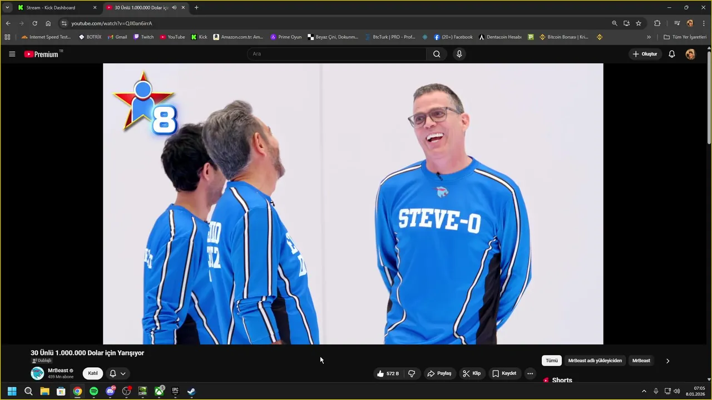This screenshot has width=712, height=400.
Task: Open YouTube notifications bell
Action: click(671, 54)
